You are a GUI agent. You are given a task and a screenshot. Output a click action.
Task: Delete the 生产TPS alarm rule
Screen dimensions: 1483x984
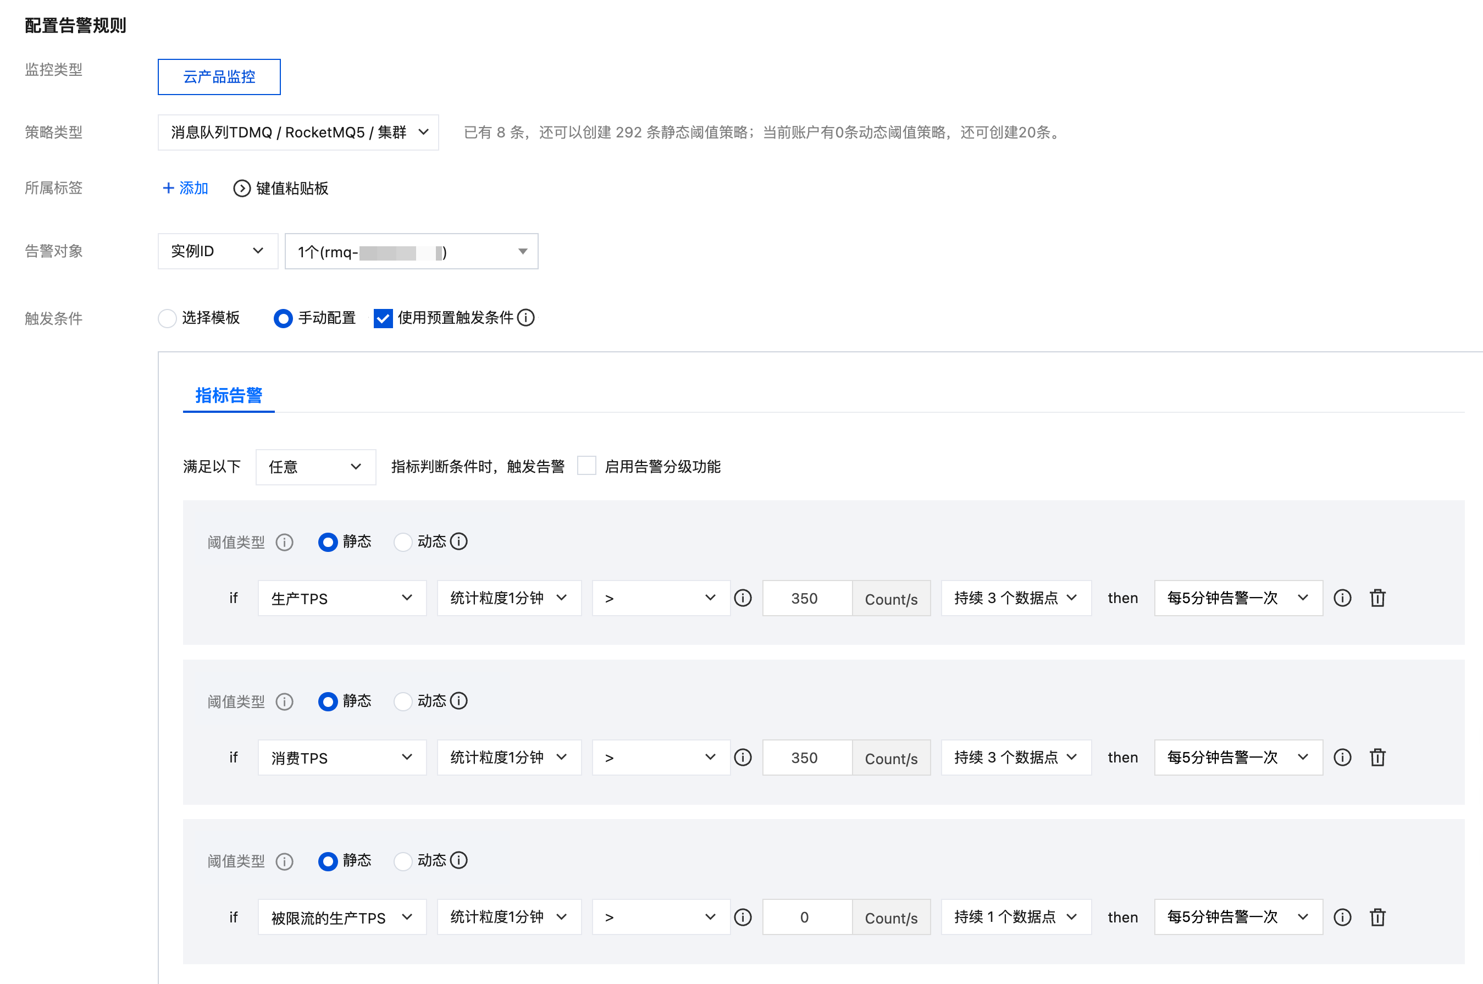coord(1377,598)
